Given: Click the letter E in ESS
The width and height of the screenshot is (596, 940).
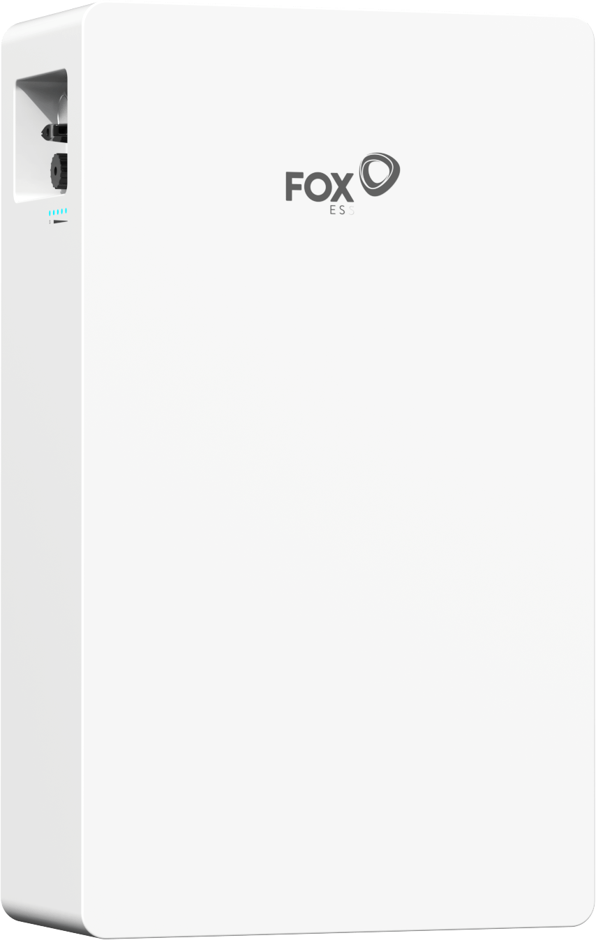Looking at the screenshot, I should (333, 211).
